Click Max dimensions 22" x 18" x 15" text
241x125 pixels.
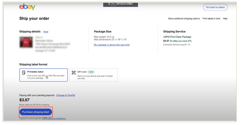point(110,40)
